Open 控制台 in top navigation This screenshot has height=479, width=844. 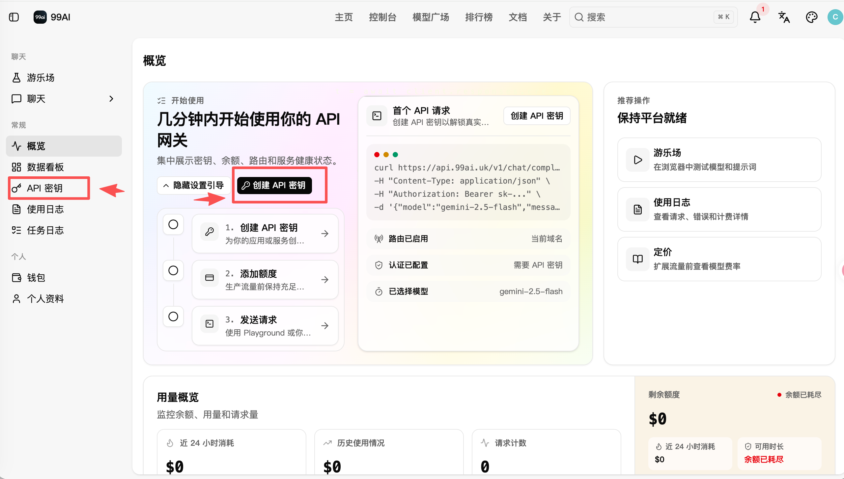[x=382, y=17]
